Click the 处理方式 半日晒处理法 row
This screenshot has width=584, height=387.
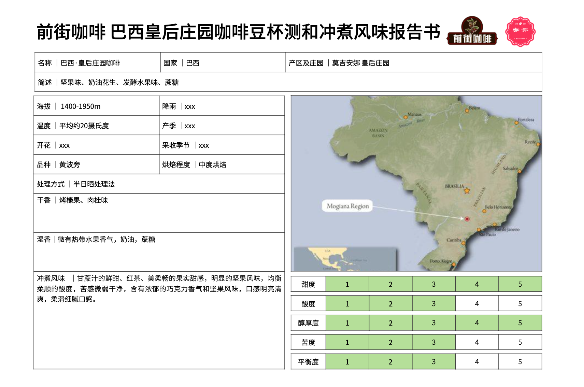(159, 184)
